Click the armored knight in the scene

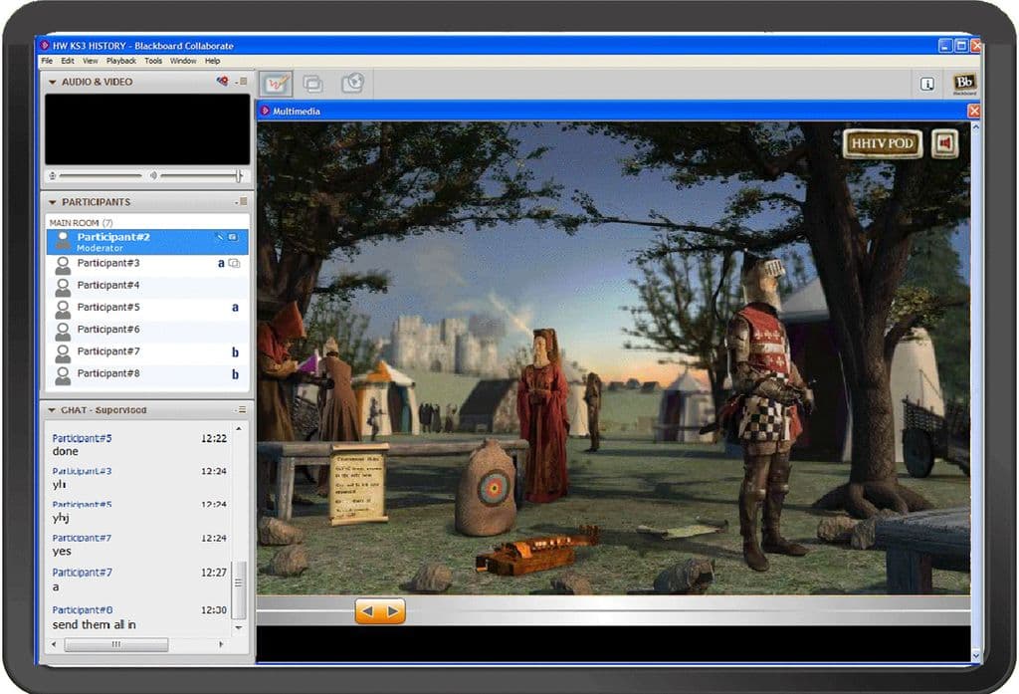tap(765, 410)
